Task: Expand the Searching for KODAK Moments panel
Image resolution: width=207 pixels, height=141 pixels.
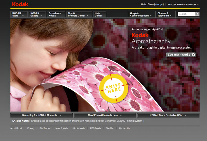Action: tap(42, 115)
